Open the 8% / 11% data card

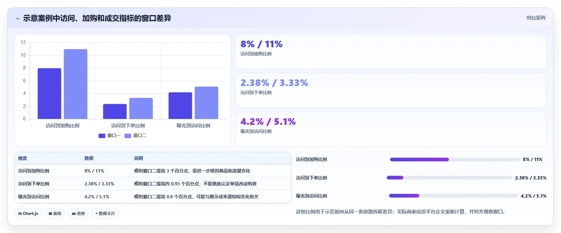point(391,52)
